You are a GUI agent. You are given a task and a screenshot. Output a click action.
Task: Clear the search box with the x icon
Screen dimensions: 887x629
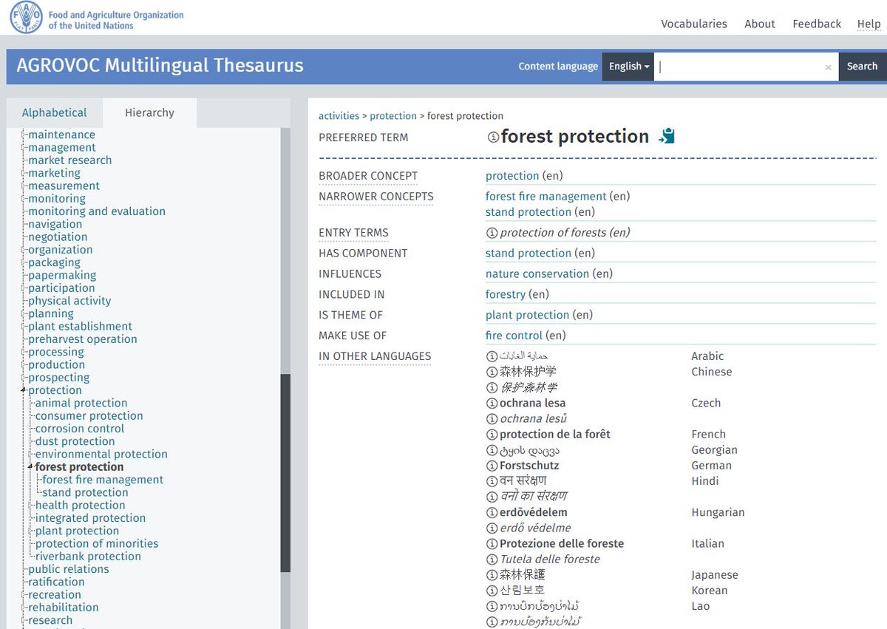click(828, 67)
